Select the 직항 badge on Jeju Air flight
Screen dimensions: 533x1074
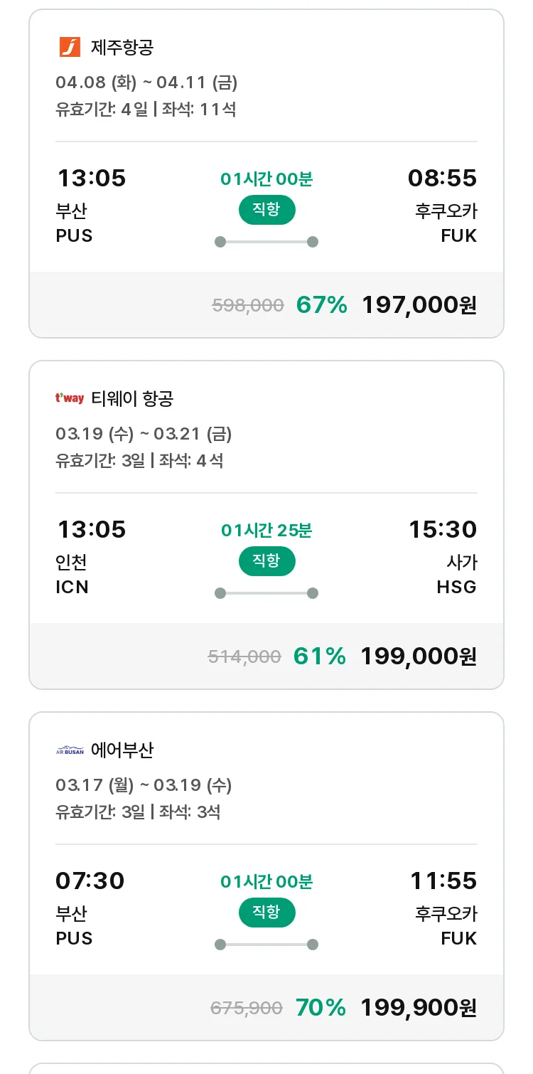coord(266,210)
